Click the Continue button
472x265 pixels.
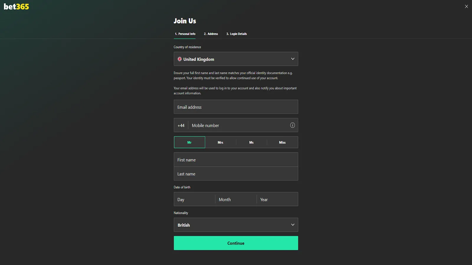click(236, 243)
